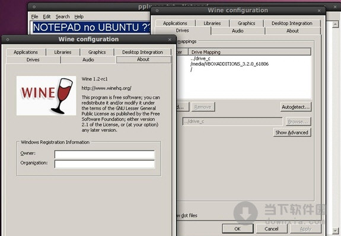Open the Help menu in Notepad

pos(79,17)
